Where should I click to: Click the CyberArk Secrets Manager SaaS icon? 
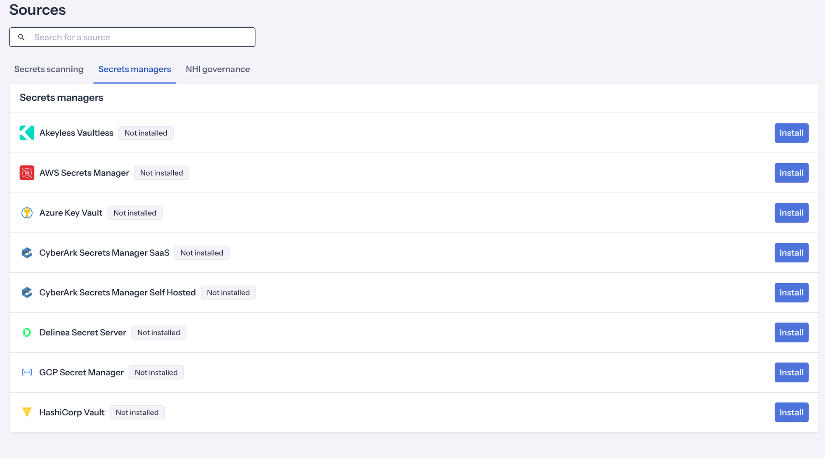[x=27, y=253]
